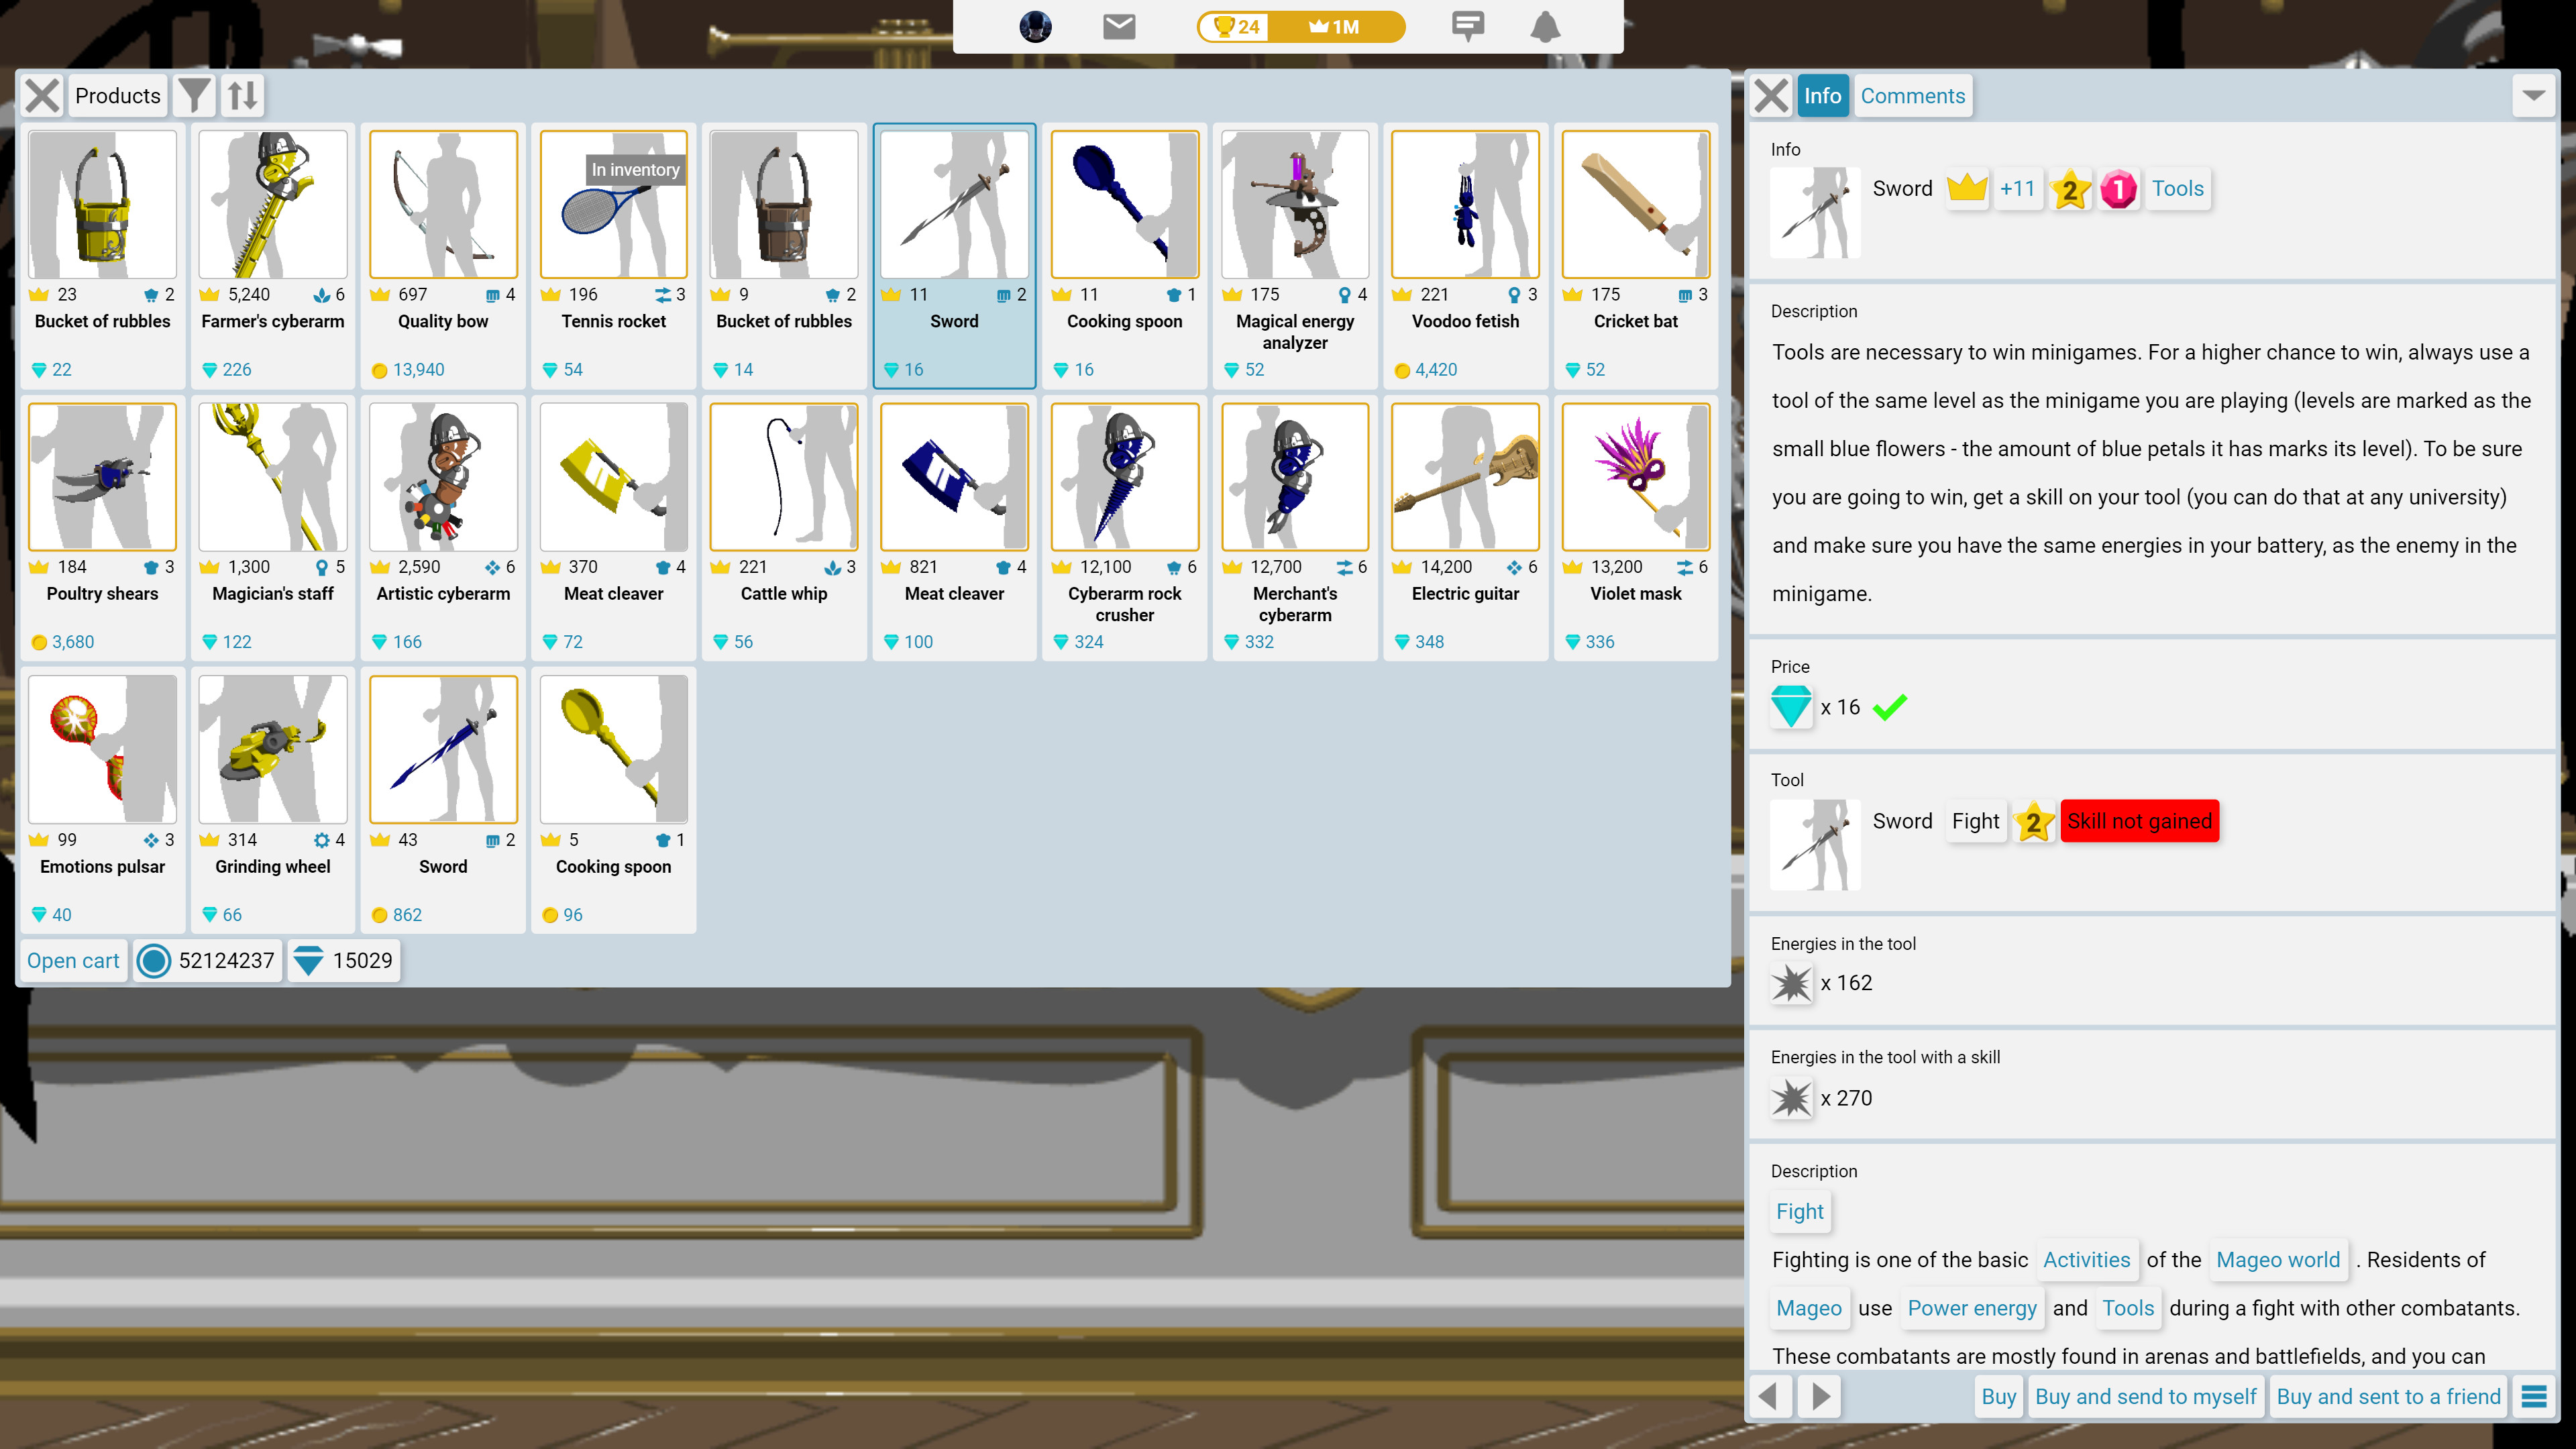Select the Info tab

tap(1822, 95)
